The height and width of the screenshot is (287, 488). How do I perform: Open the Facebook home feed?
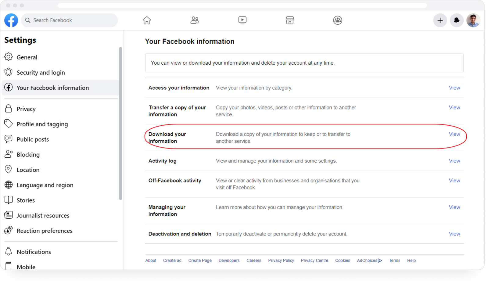click(x=147, y=20)
